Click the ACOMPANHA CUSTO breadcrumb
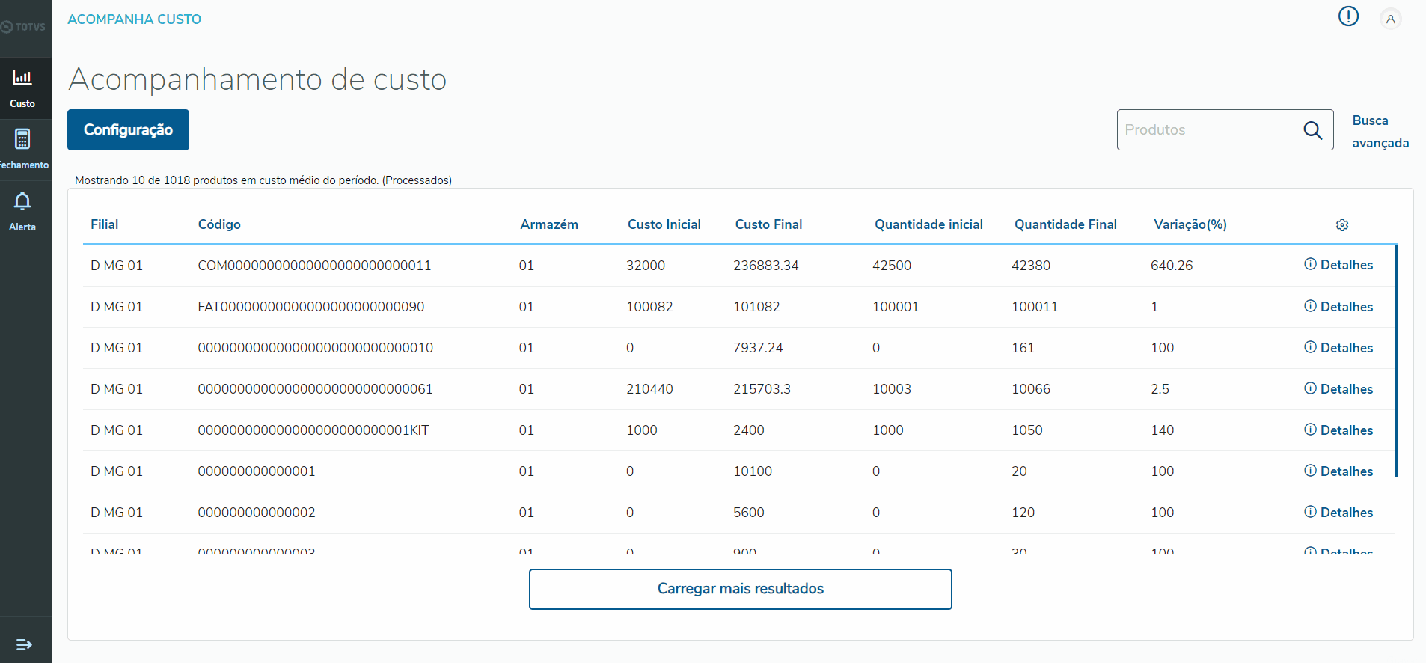This screenshot has height=663, width=1426. pyautogui.click(x=134, y=19)
